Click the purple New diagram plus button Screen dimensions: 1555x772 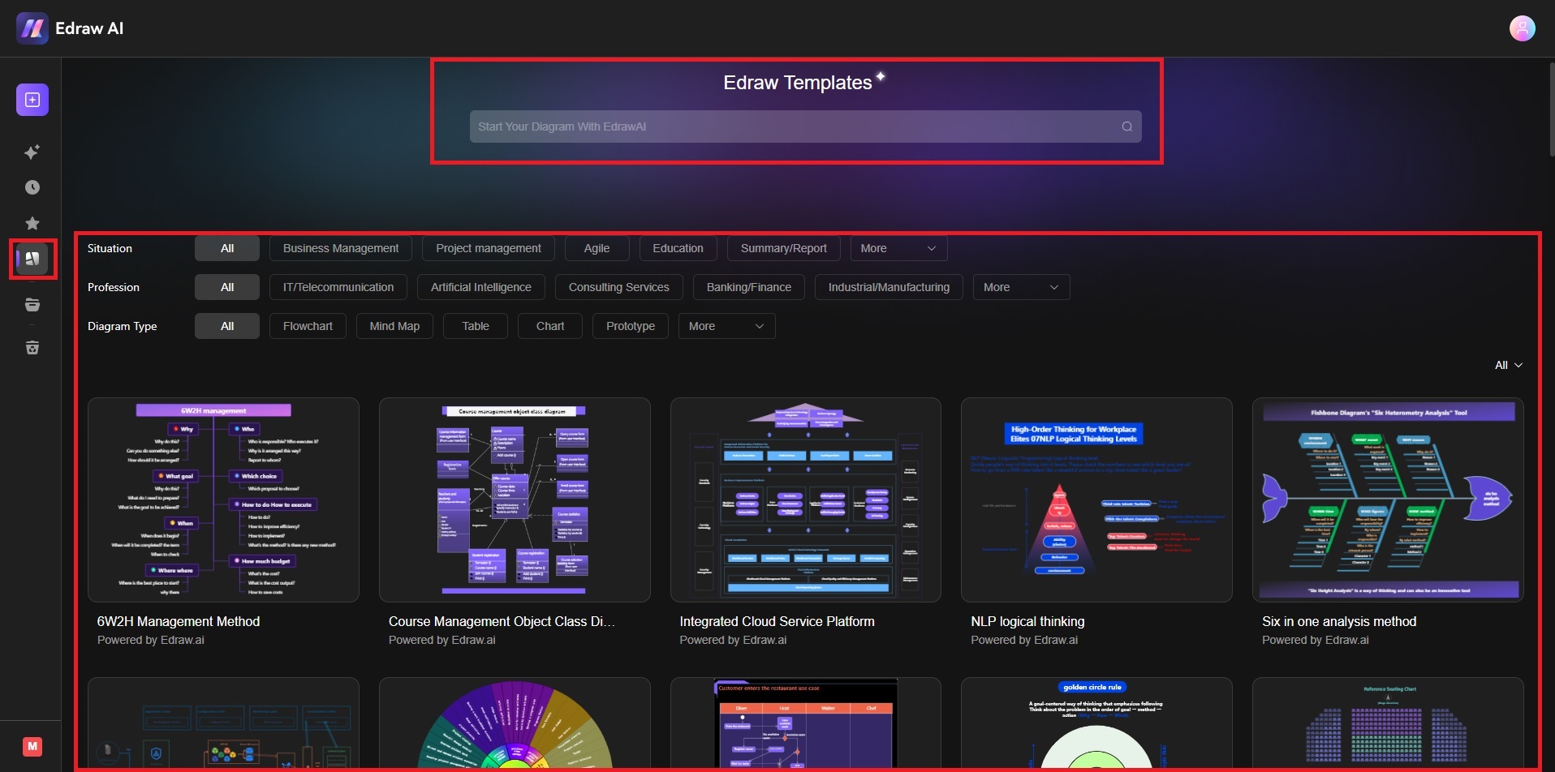click(x=32, y=100)
